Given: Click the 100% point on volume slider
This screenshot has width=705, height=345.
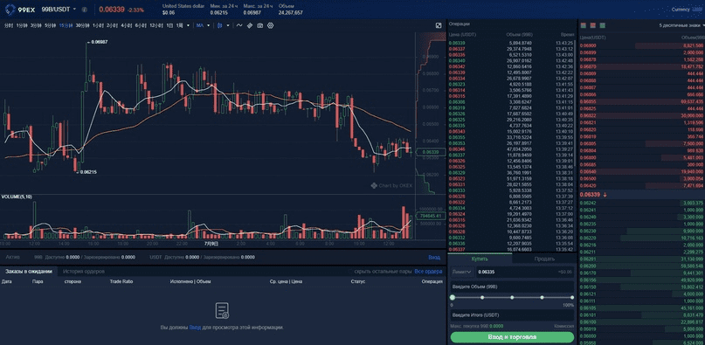Looking at the screenshot, I should tap(572, 297).
